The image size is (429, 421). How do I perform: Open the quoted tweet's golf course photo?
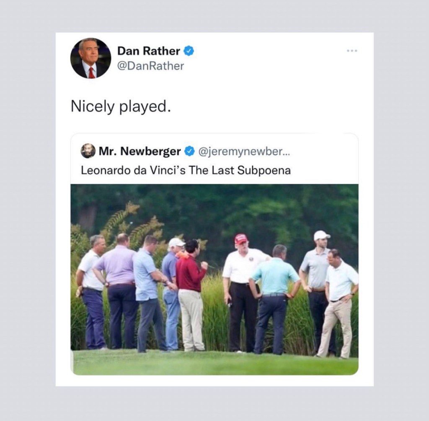click(214, 279)
